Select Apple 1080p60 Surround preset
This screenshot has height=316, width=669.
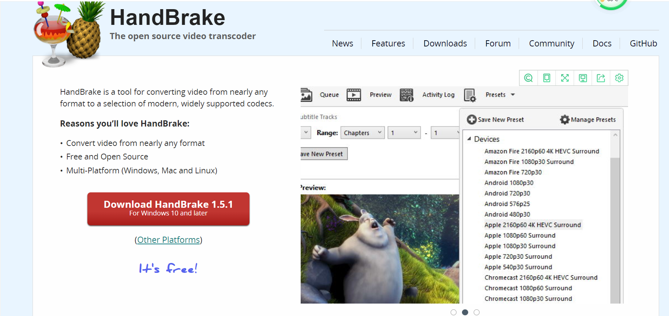point(520,236)
